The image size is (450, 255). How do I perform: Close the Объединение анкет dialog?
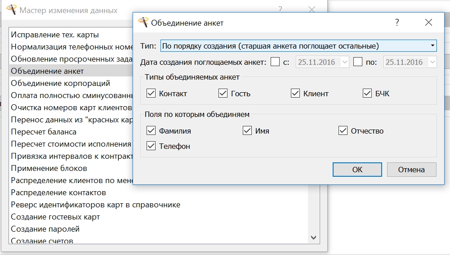click(428, 22)
